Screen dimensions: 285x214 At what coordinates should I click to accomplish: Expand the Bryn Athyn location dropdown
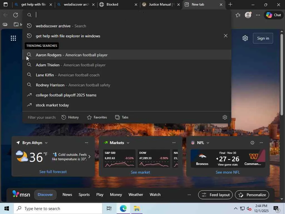46,143
